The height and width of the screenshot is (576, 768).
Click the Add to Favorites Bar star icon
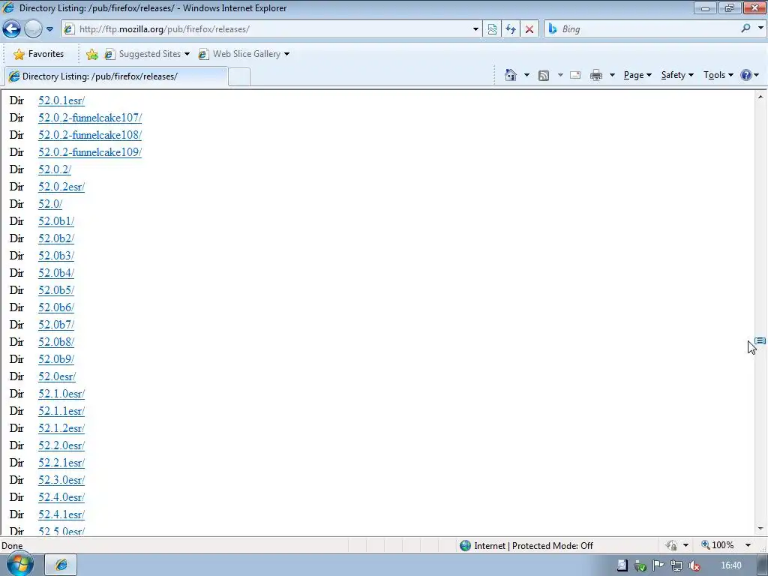pos(91,54)
